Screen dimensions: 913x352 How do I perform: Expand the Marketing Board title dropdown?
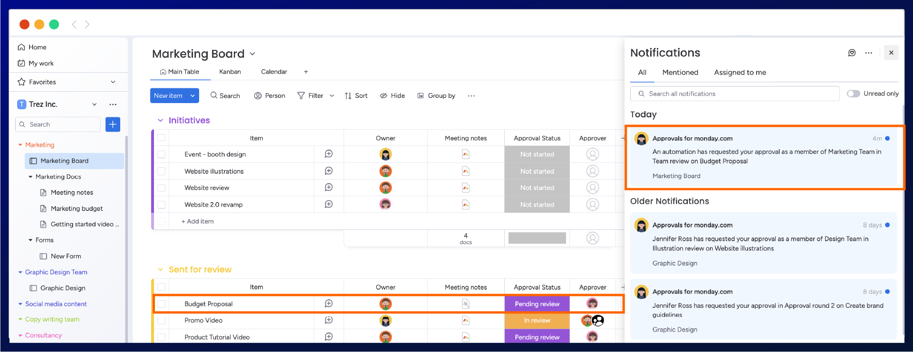(x=252, y=54)
